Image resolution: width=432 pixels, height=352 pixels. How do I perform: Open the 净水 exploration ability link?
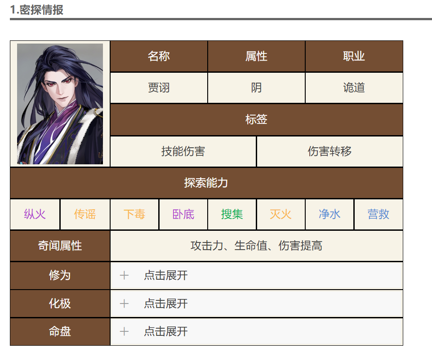pos(330,214)
